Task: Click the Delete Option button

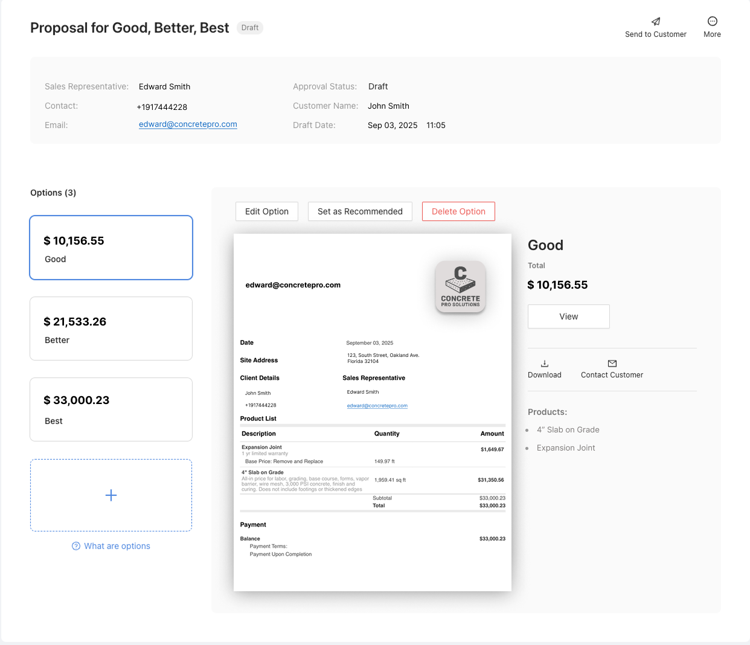Action: [458, 211]
